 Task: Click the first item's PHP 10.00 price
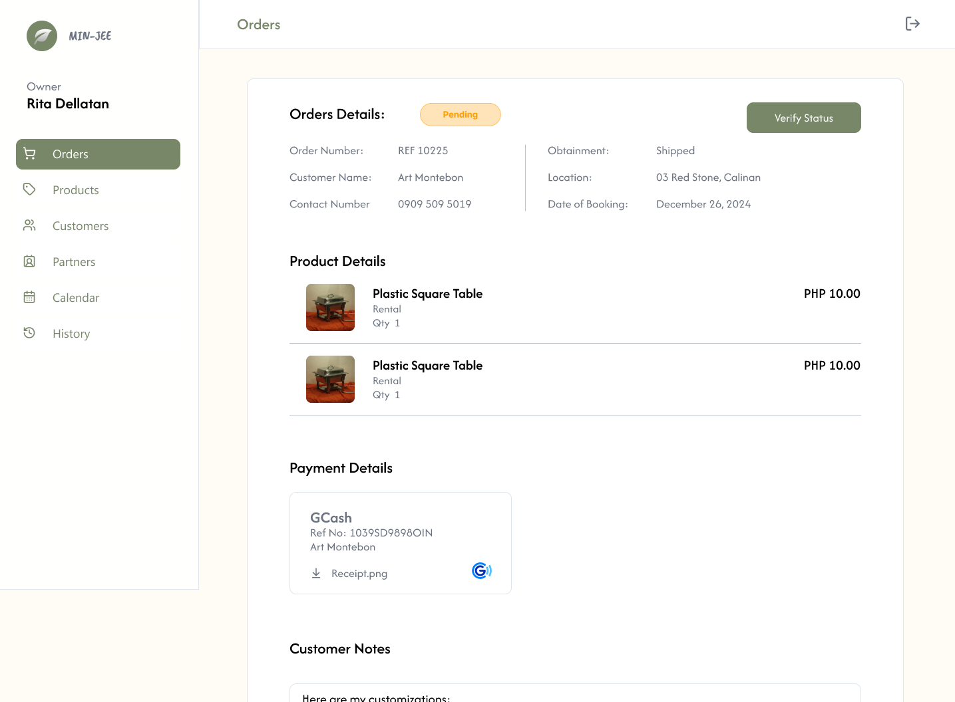coord(832,294)
